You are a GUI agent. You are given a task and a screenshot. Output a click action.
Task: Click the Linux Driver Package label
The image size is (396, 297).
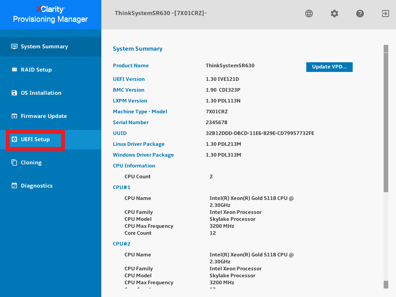pos(139,144)
